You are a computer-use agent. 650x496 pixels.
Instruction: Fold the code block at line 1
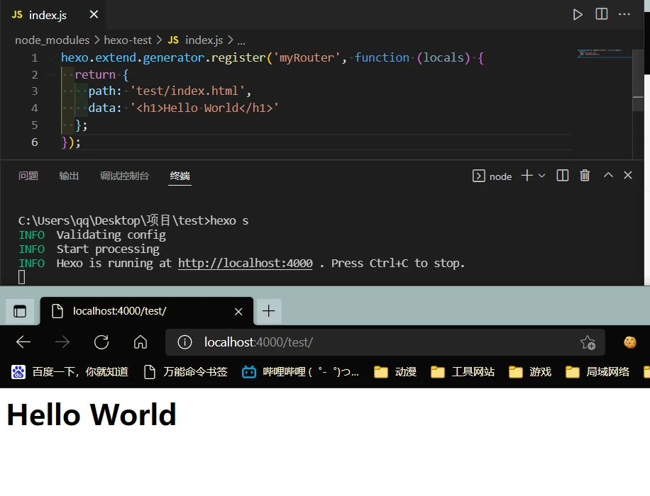point(51,58)
